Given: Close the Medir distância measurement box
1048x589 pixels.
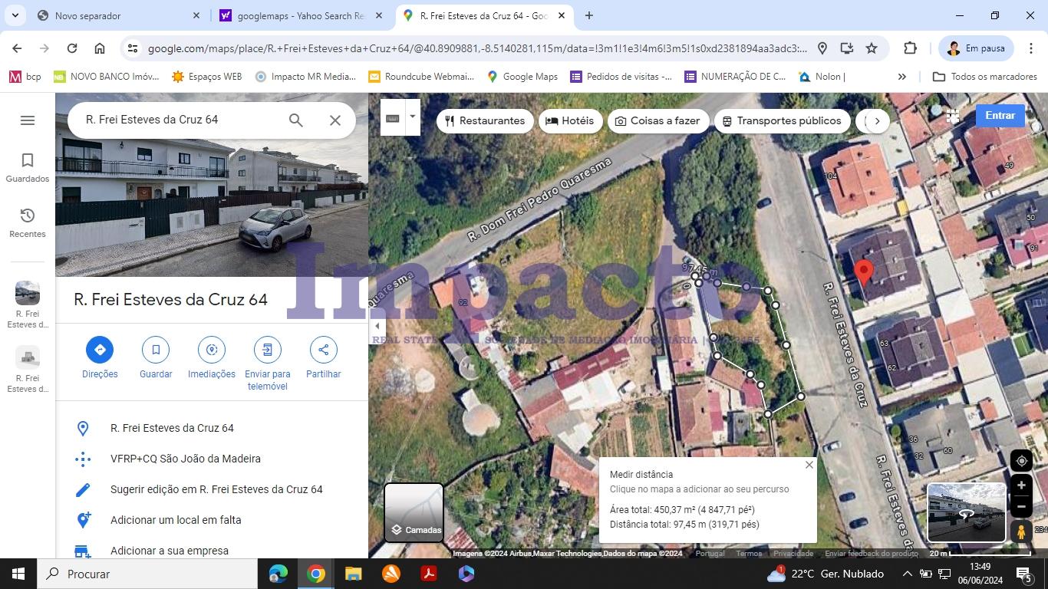Looking at the screenshot, I should (809, 465).
